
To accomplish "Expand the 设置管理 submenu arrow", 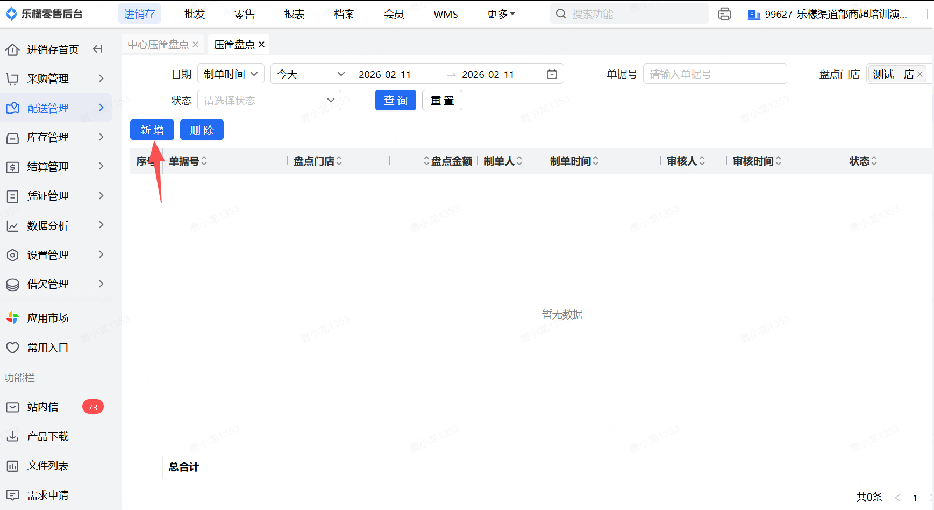I will click(x=101, y=254).
